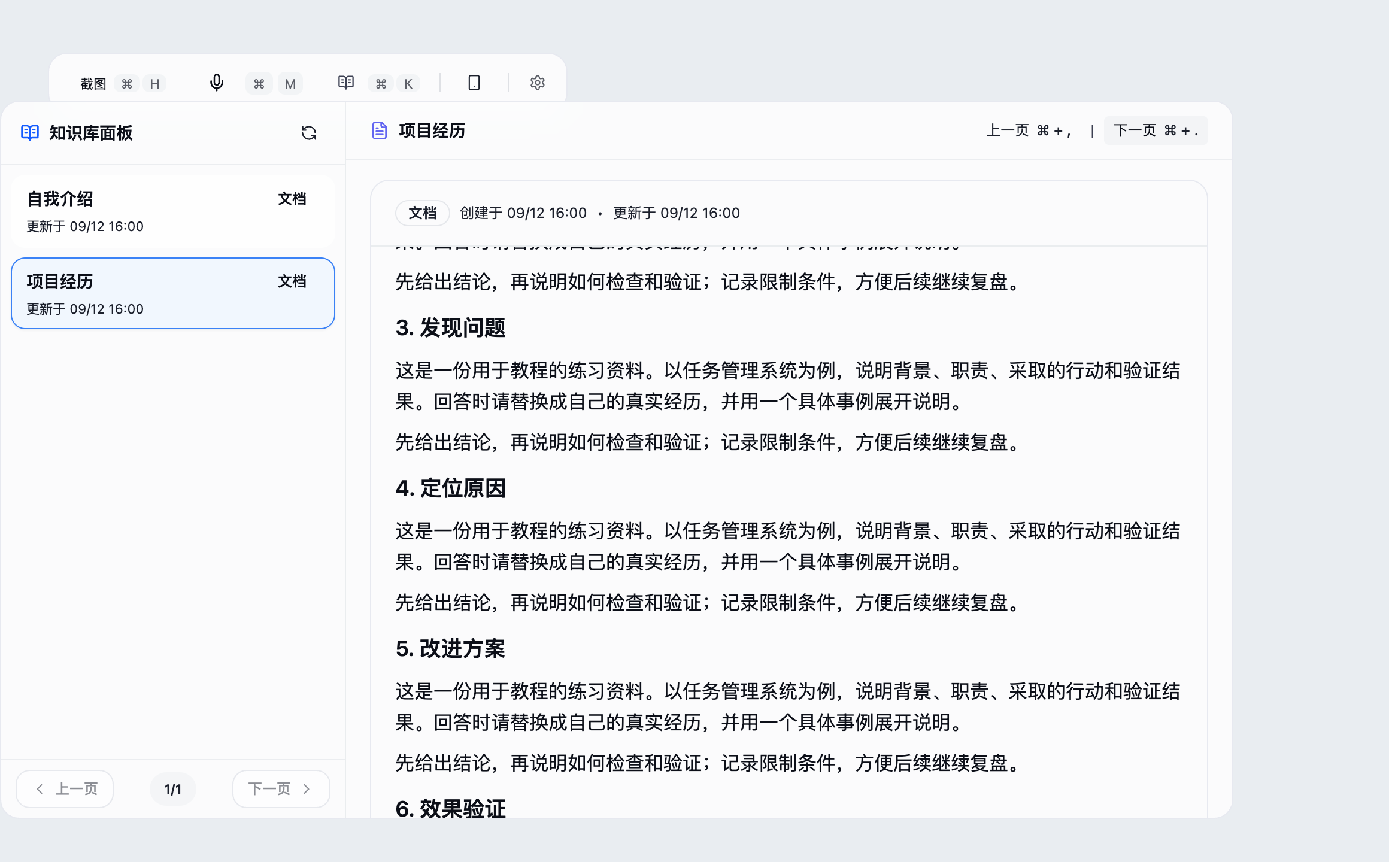
Task: Click the ⌘ key badge beside K
Action: pos(381,83)
